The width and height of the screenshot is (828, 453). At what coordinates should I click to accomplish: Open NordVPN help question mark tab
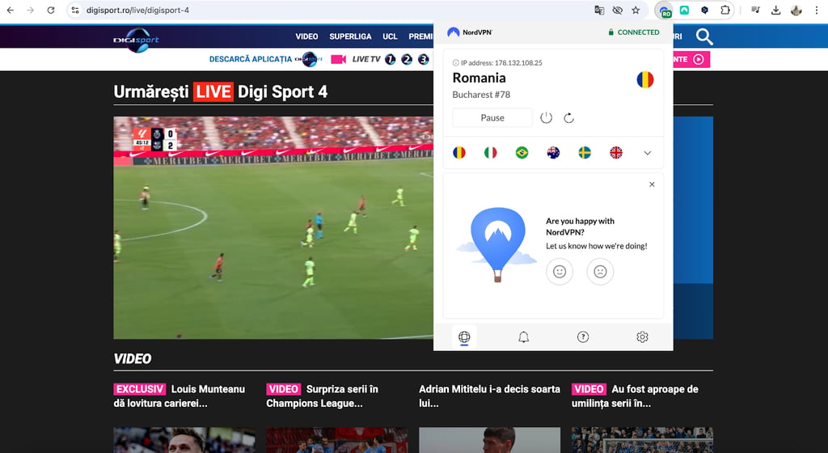point(582,337)
